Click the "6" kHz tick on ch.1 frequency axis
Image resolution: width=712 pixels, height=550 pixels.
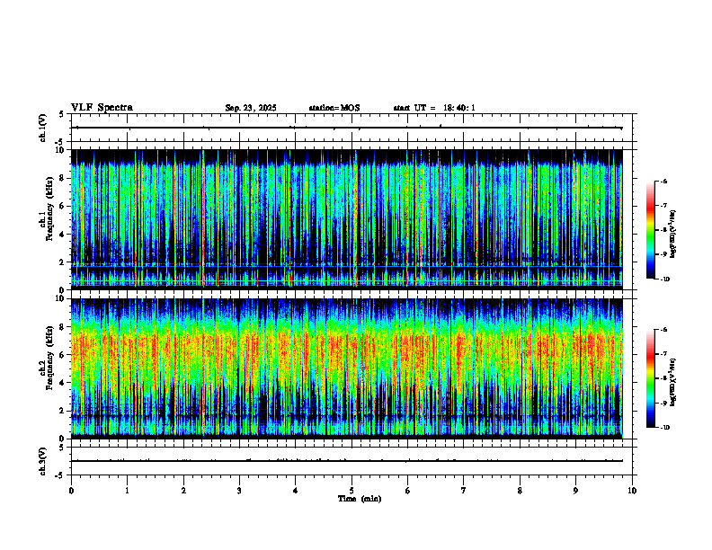(63, 206)
